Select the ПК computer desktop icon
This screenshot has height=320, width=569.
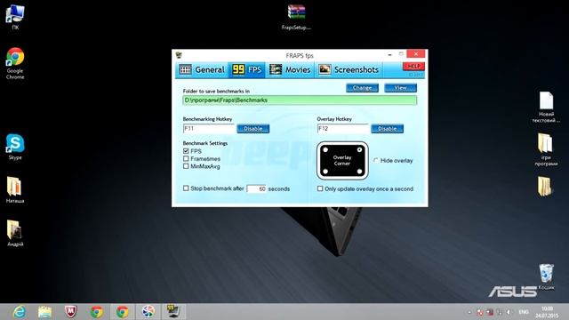tap(15, 17)
